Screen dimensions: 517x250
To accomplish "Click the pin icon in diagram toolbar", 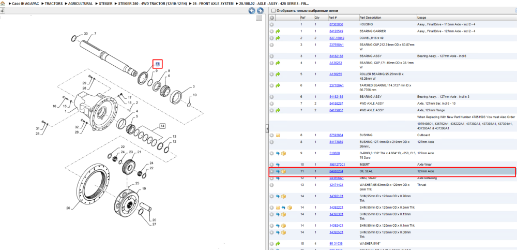I will [2, 10].
